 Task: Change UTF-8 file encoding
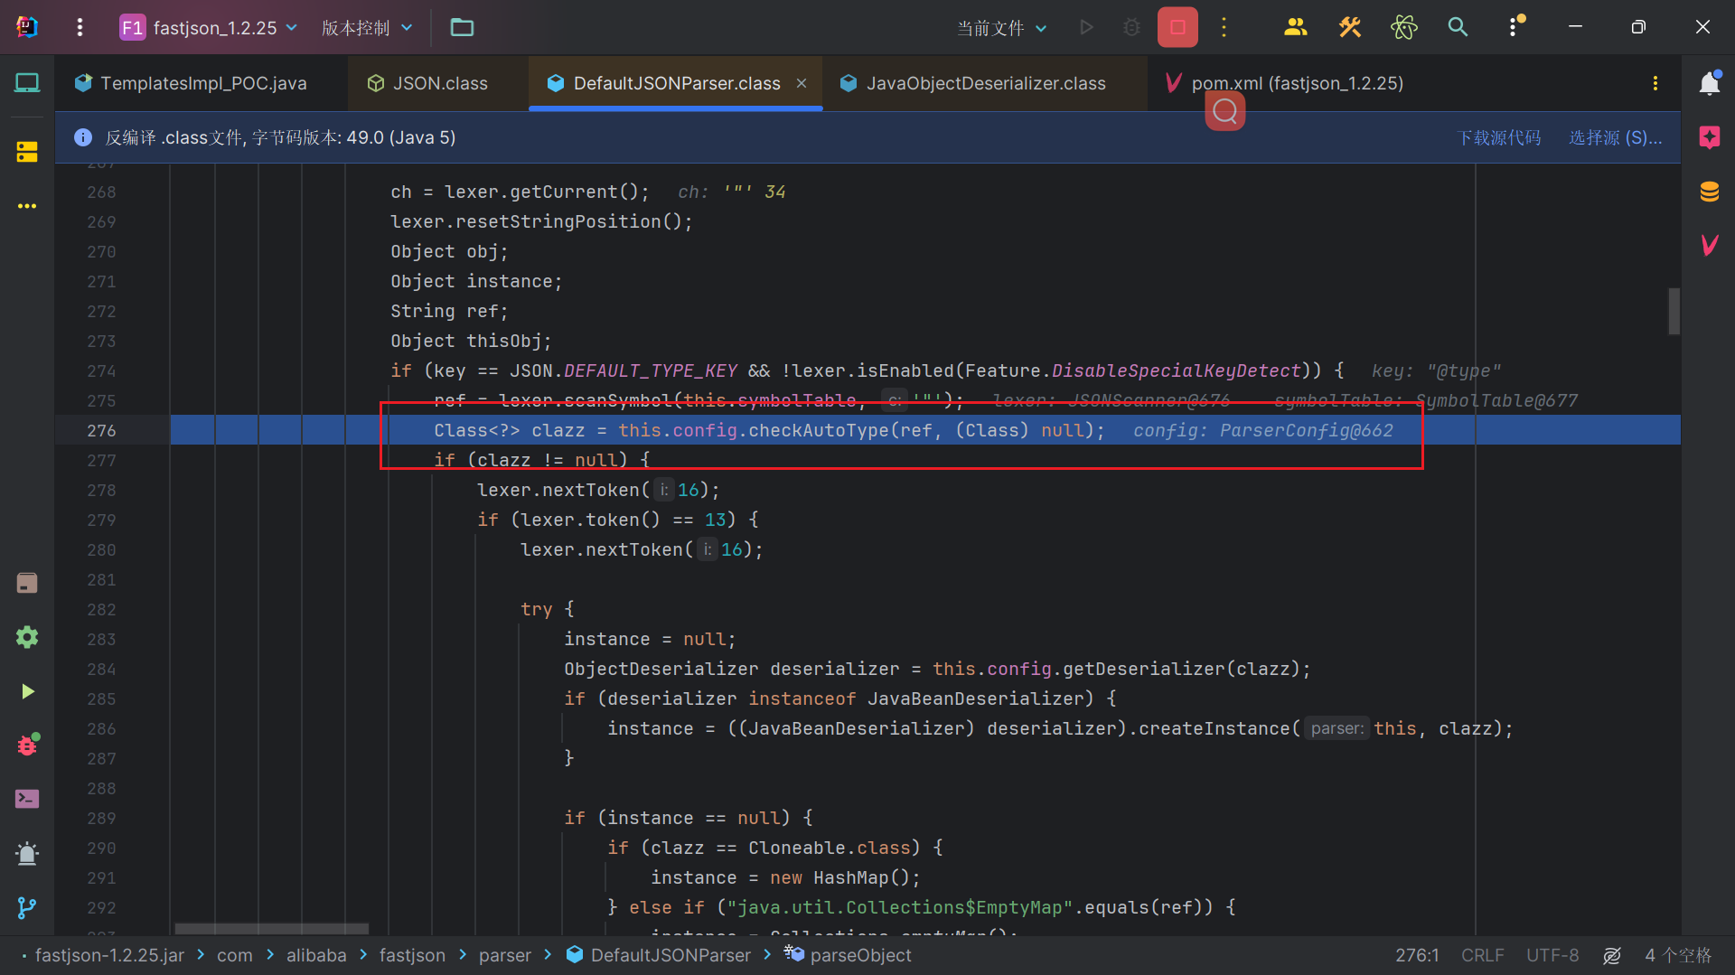[1552, 955]
